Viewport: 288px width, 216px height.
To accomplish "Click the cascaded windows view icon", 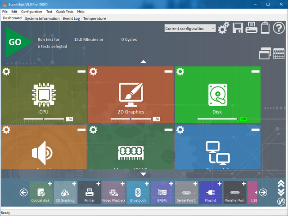I will (265, 54).
